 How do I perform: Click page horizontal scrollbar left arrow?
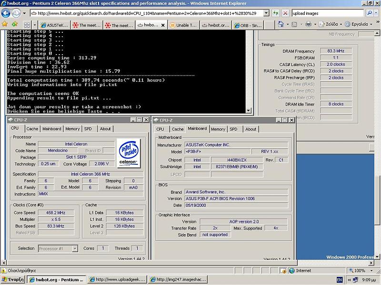pos(4,263)
